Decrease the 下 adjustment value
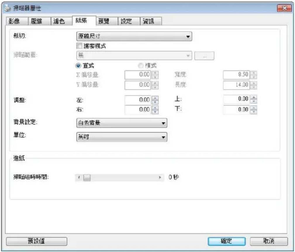Image resolution: width=295 pixels, height=252 pixels. click(253, 112)
